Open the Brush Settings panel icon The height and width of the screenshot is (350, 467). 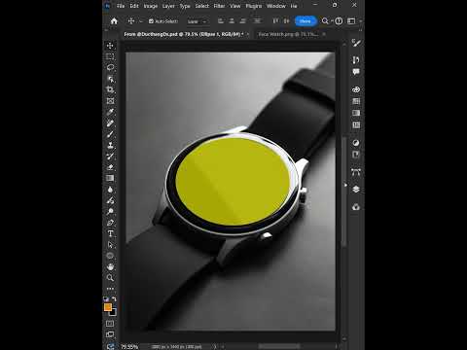pyautogui.click(x=356, y=43)
